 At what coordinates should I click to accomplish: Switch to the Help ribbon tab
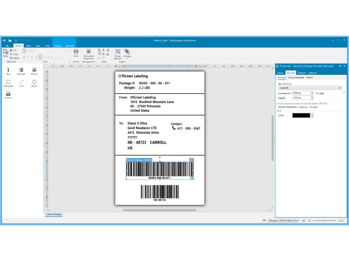point(47,46)
